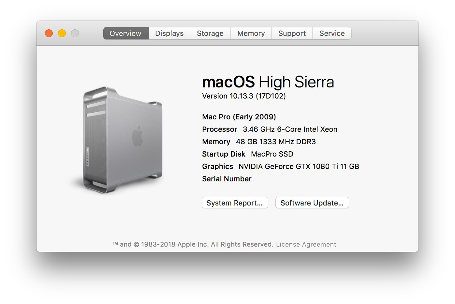Viewport: 455px width, 304px height.
Task: Minimize the window with the yellow button
Action: tap(62, 33)
